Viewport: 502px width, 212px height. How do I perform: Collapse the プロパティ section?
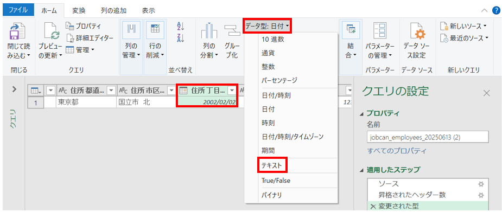coord(362,114)
